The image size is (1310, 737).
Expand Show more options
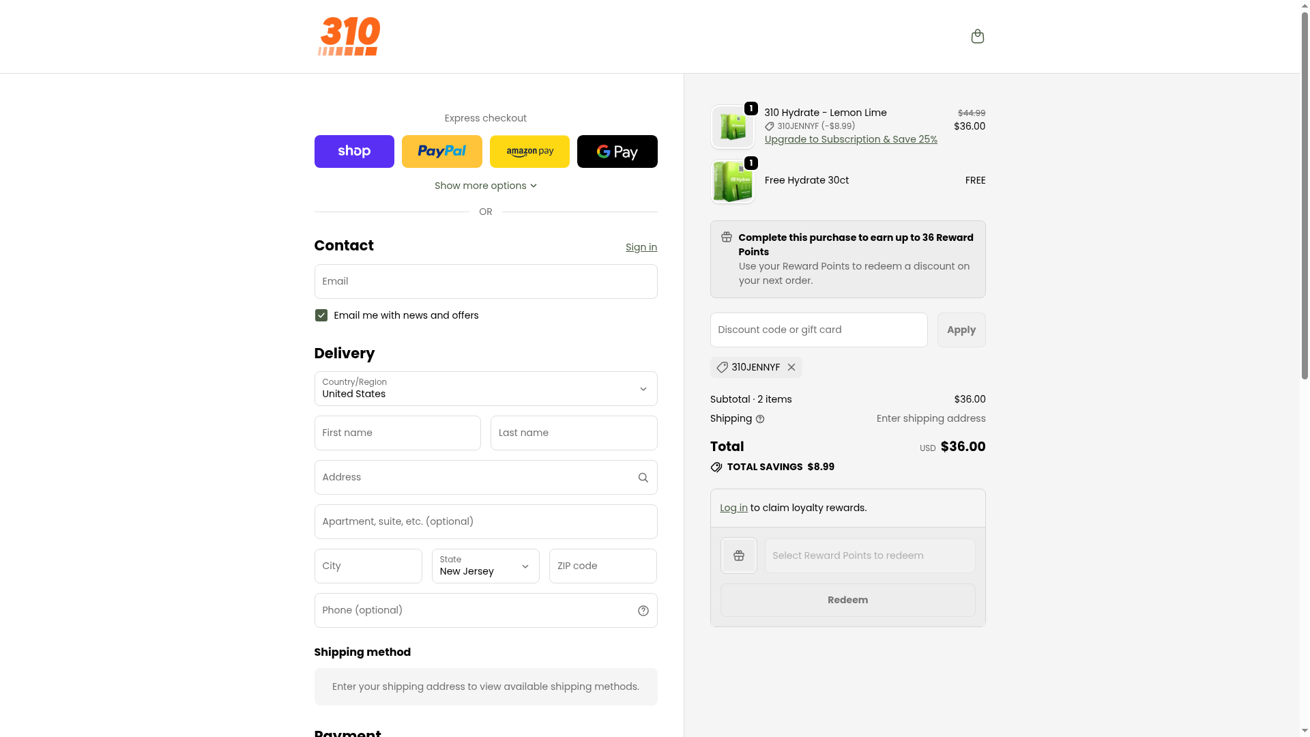486,186
